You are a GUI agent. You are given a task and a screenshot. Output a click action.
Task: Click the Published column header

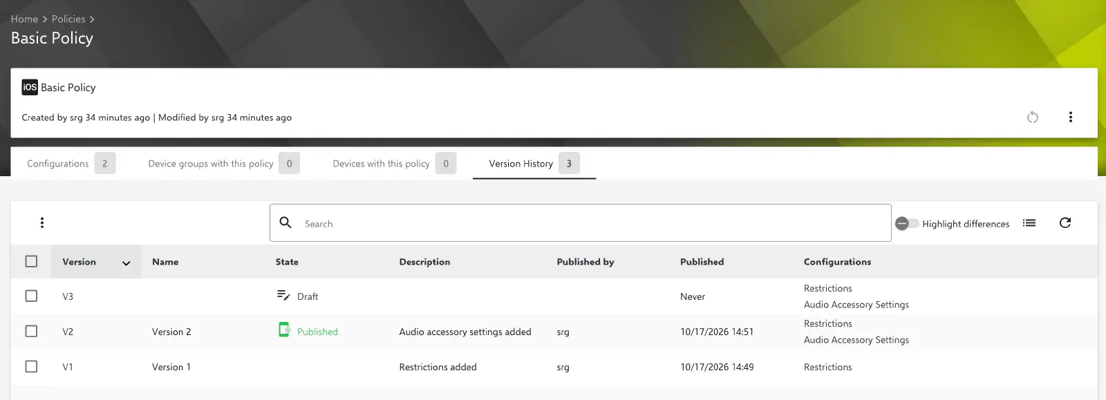point(702,262)
